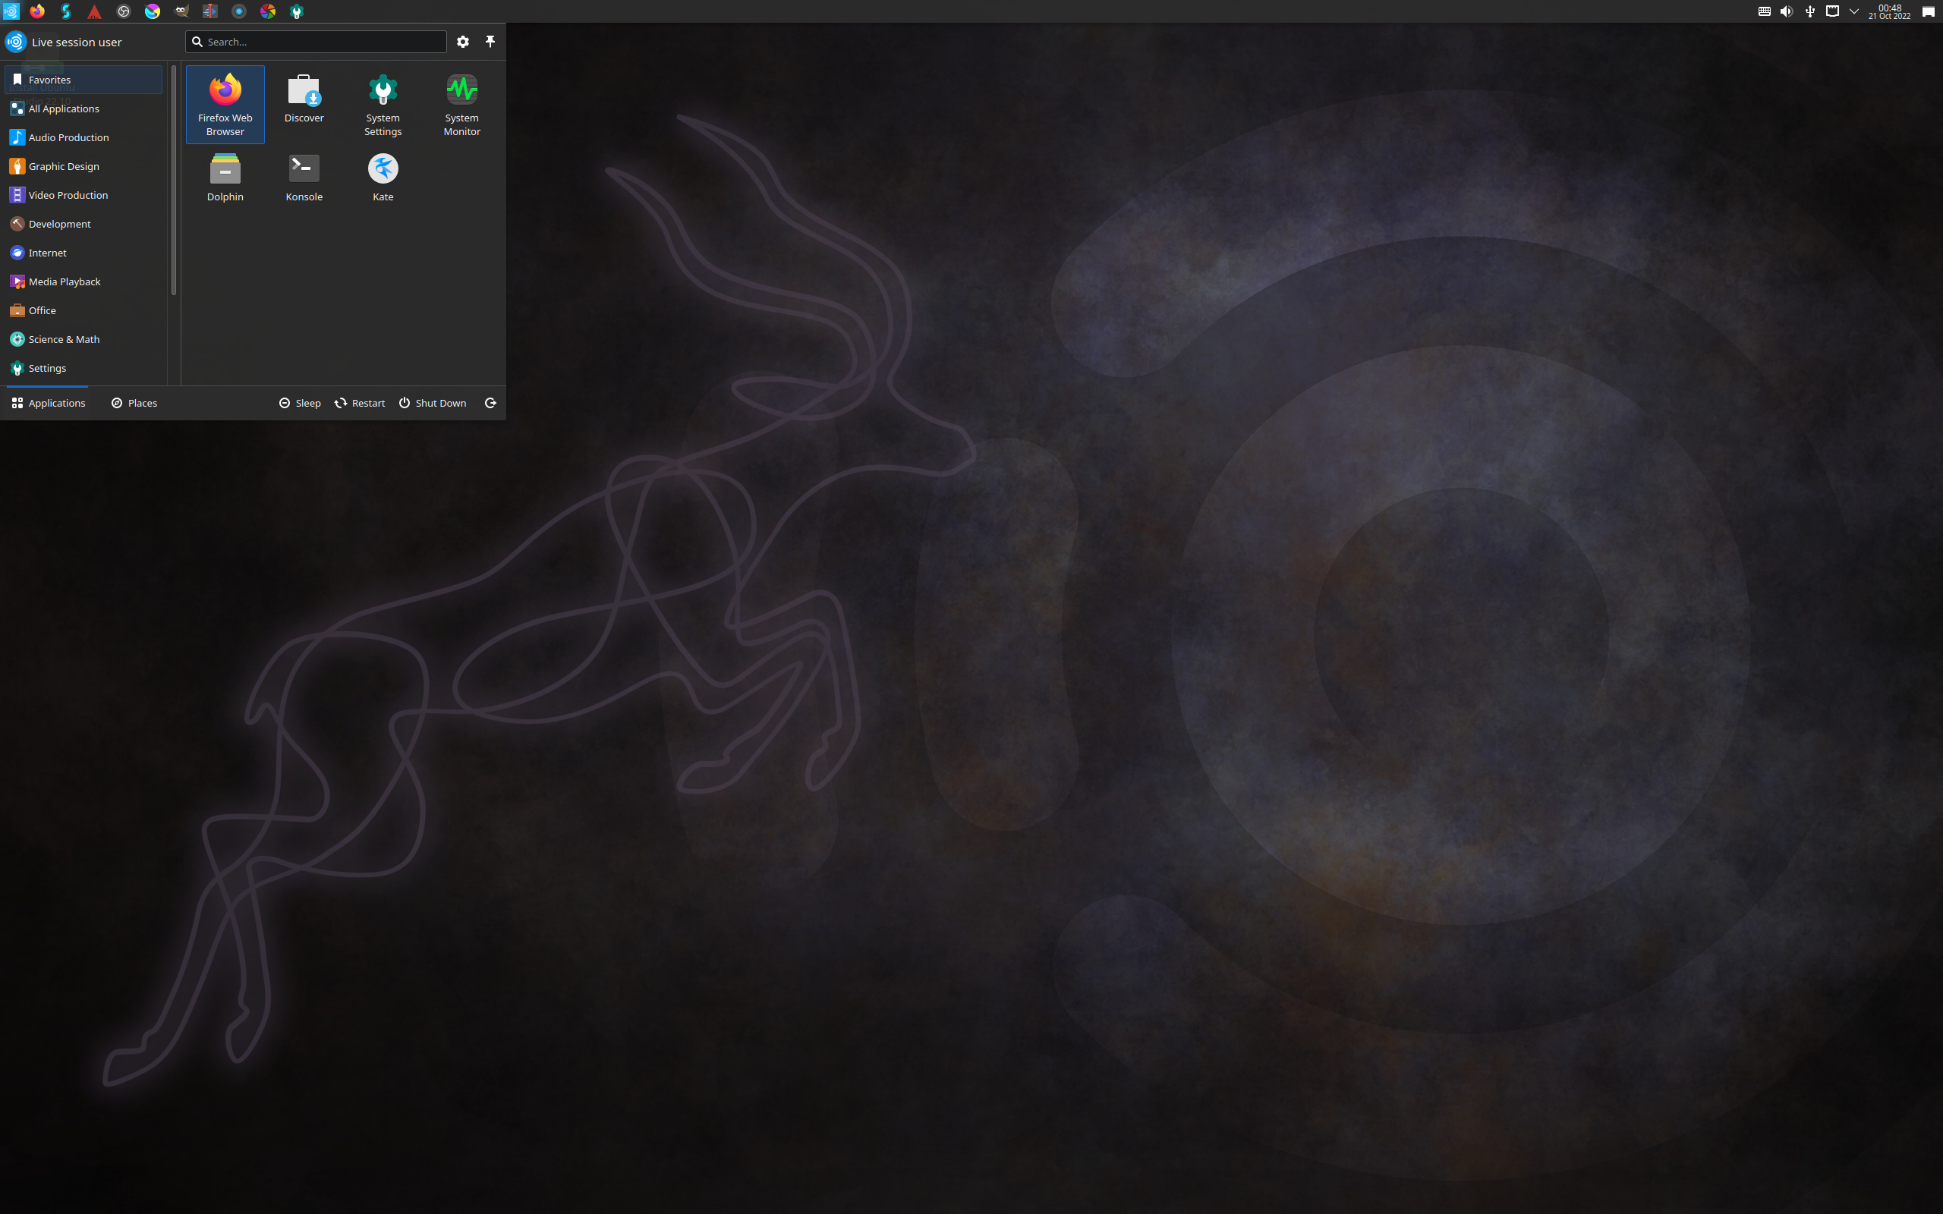Screen dimensions: 1943x1214
Task: Switch to Places tab
Action: point(134,403)
